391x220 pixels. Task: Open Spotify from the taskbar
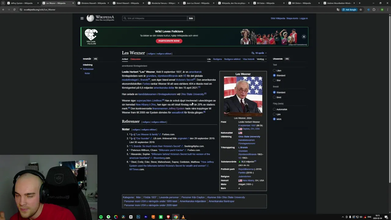click(x=101, y=217)
